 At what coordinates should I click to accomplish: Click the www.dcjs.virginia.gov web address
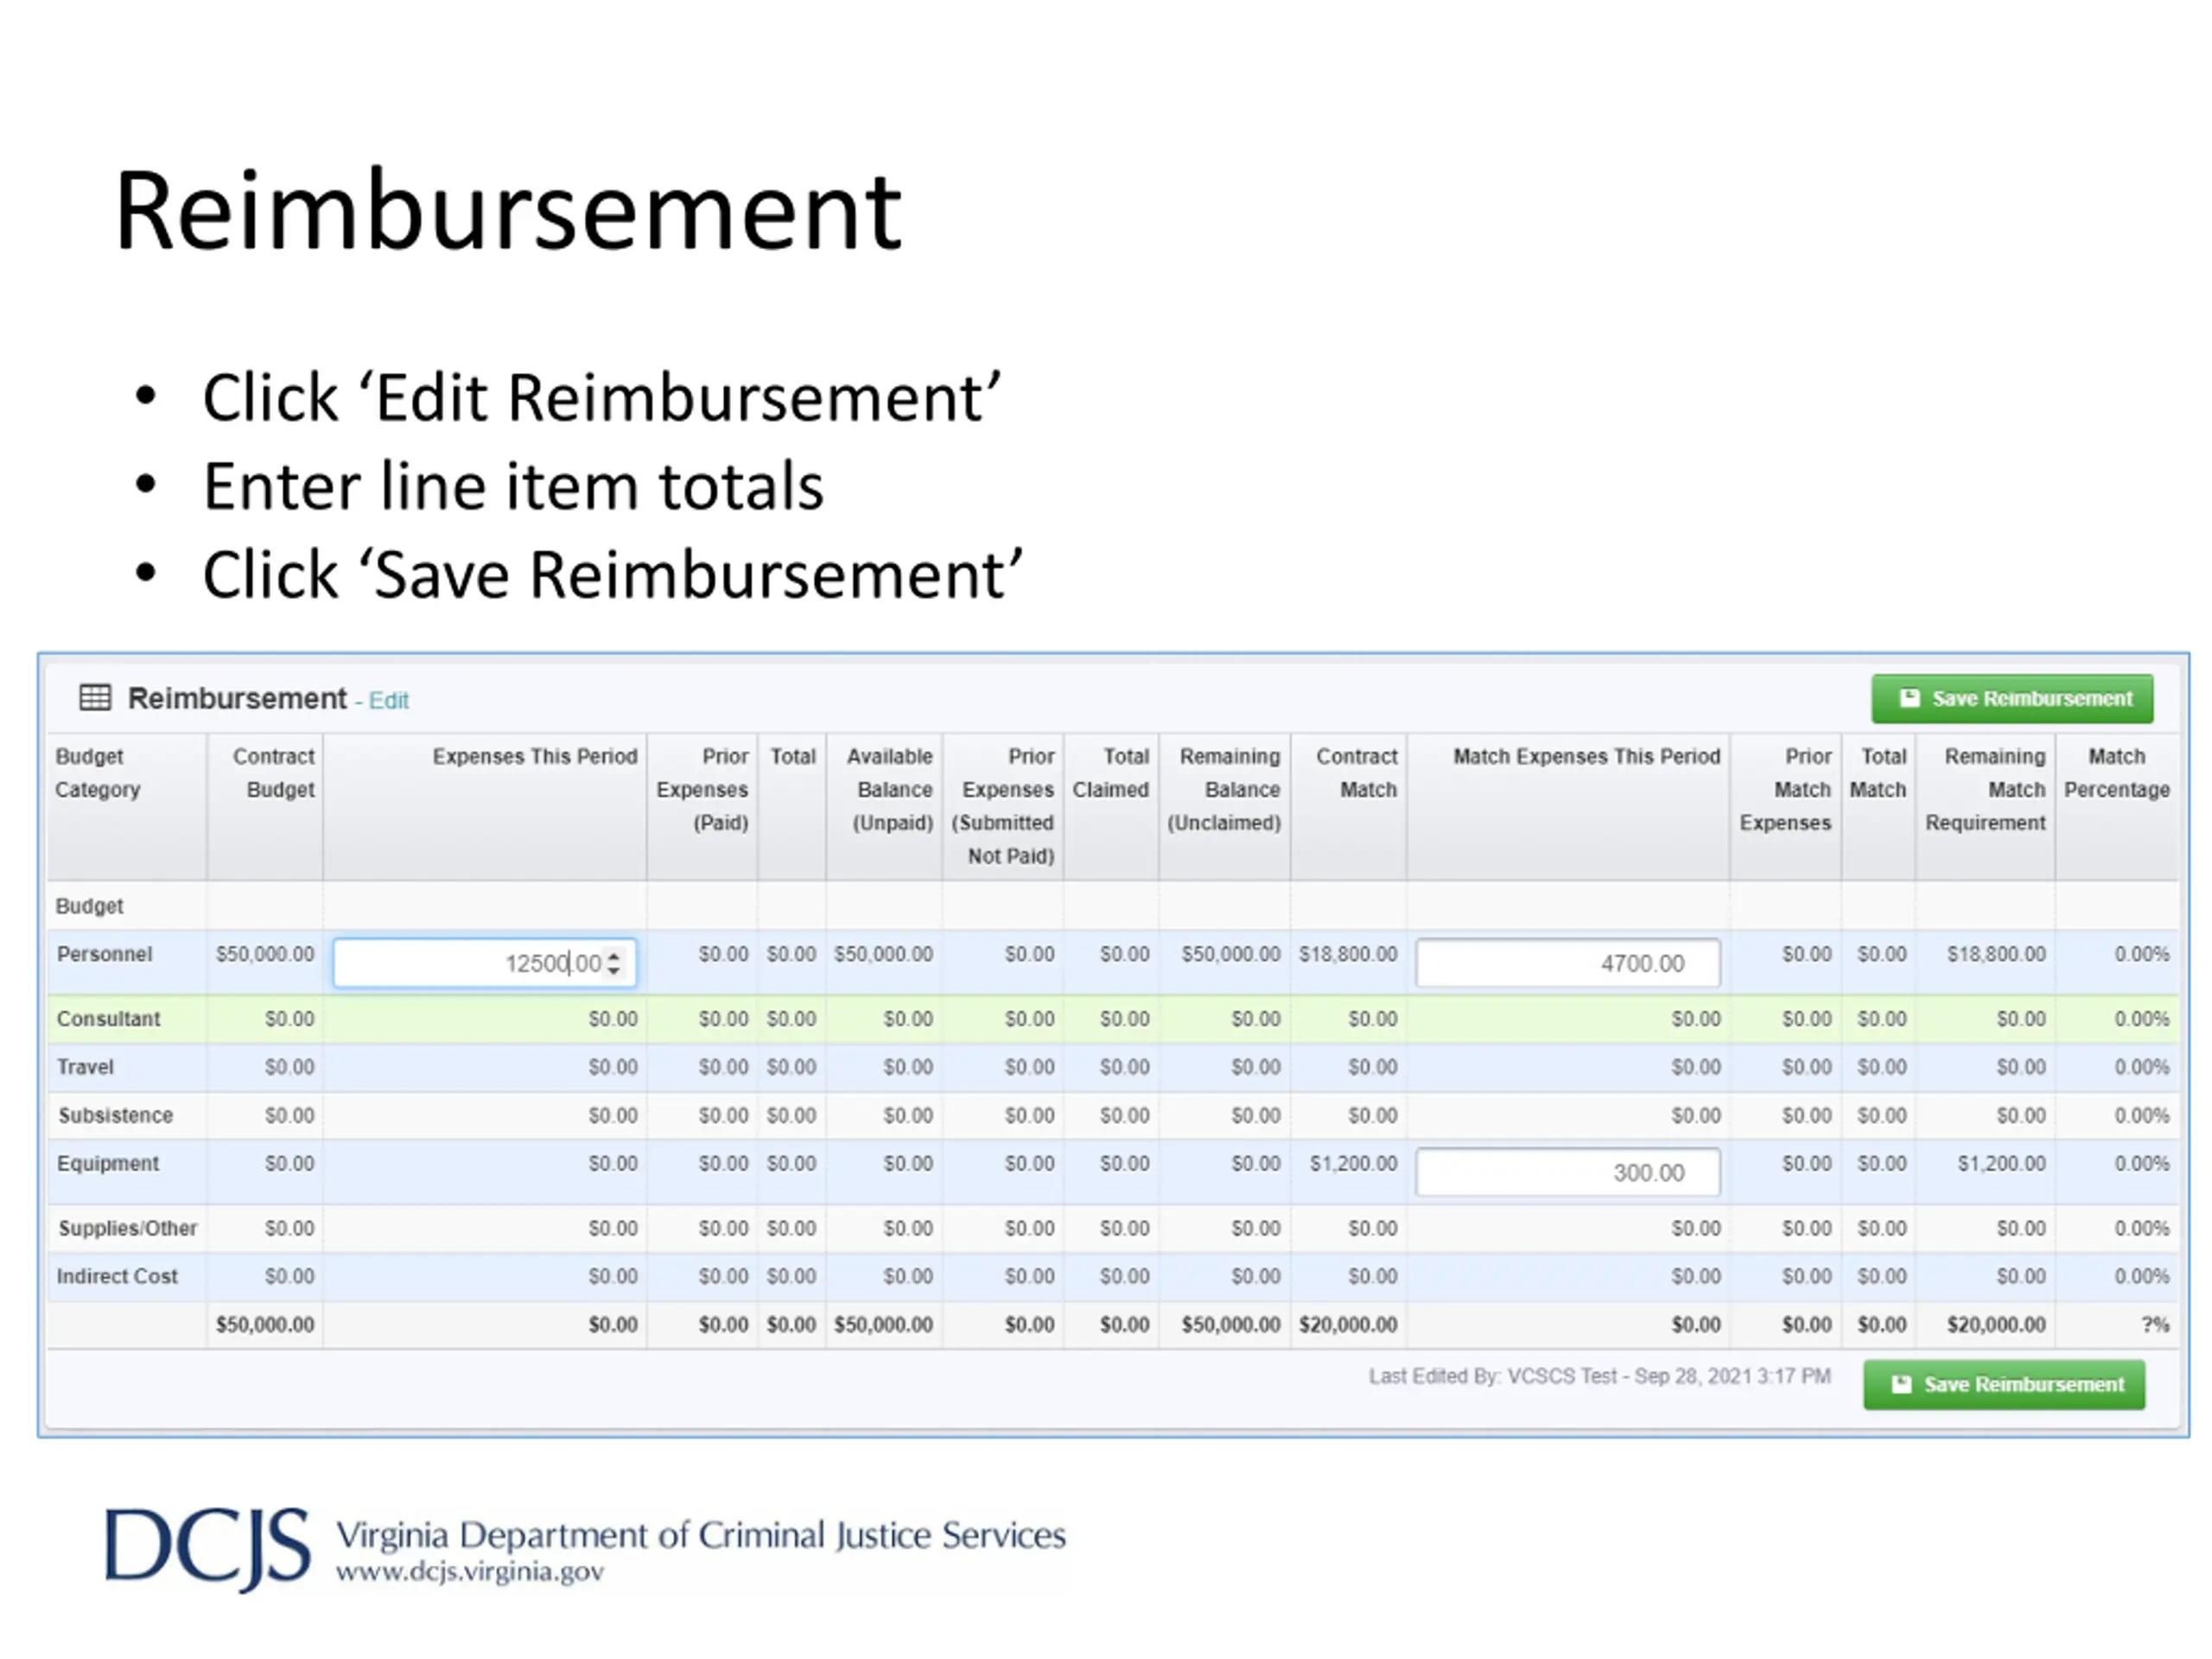tap(470, 1572)
